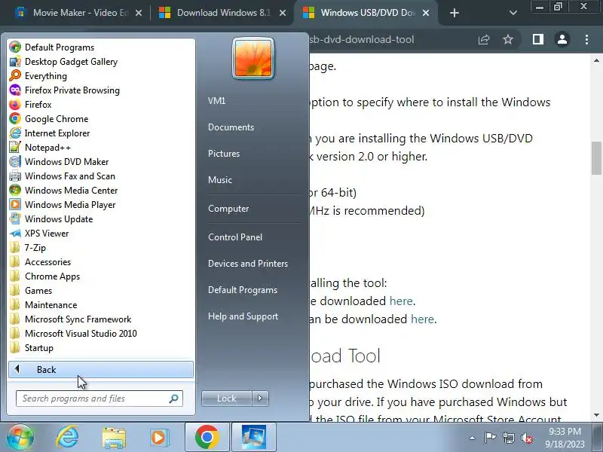The width and height of the screenshot is (603, 452).
Task: Click the first 'here' download link
Action: pos(401,301)
